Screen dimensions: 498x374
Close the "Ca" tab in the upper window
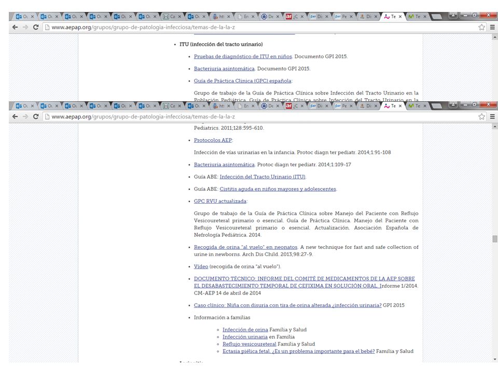click(x=179, y=17)
